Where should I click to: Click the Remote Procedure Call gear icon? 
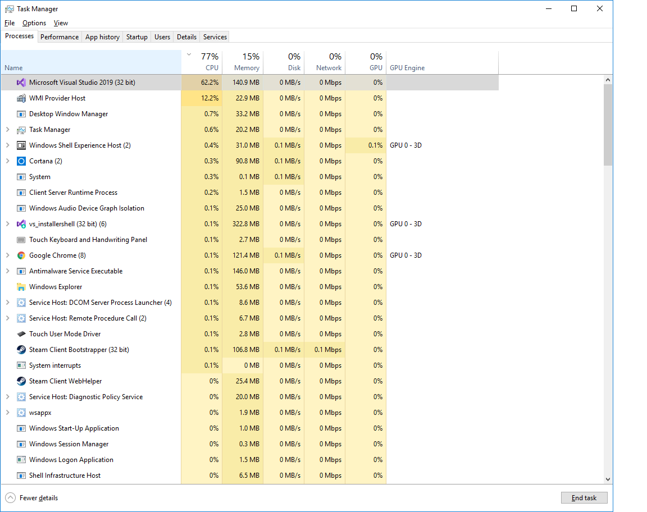coord(21,318)
